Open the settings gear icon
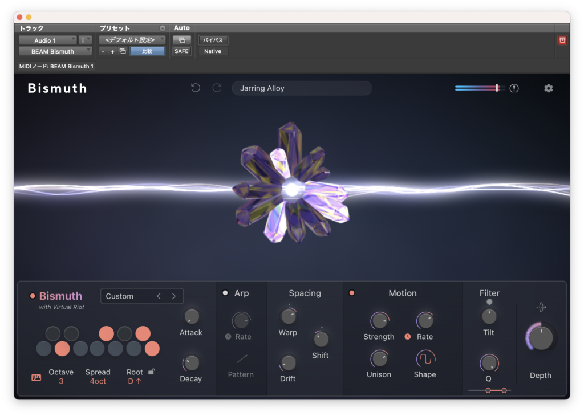 [548, 88]
